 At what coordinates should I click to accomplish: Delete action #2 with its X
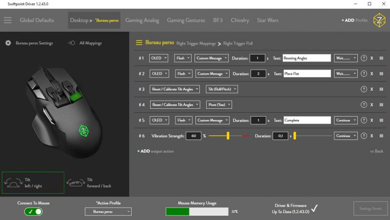click(371, 74)
